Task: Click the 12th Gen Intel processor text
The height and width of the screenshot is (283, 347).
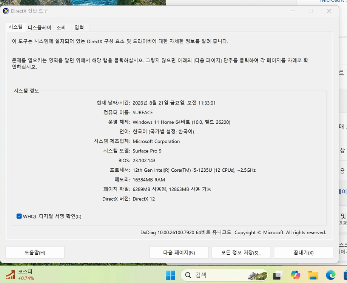Action: point(194,170)
